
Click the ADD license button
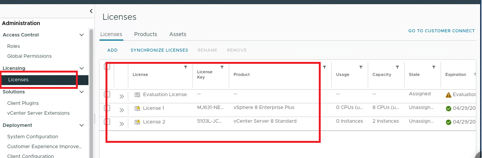[x=112, y=50]
